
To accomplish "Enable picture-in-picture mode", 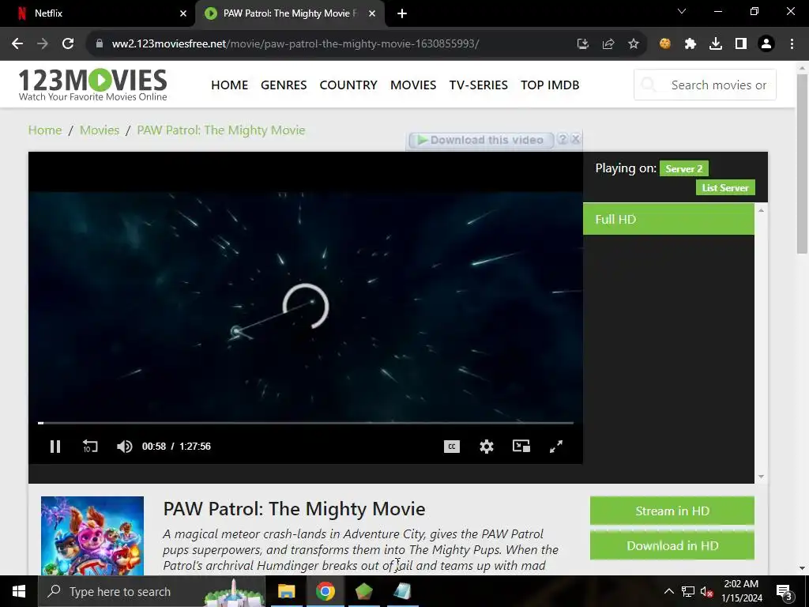I will [x=521, y=446].
